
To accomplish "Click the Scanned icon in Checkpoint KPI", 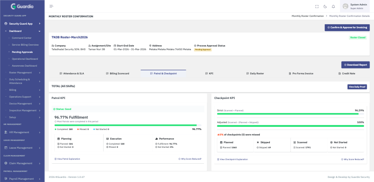I will point(295,142).
